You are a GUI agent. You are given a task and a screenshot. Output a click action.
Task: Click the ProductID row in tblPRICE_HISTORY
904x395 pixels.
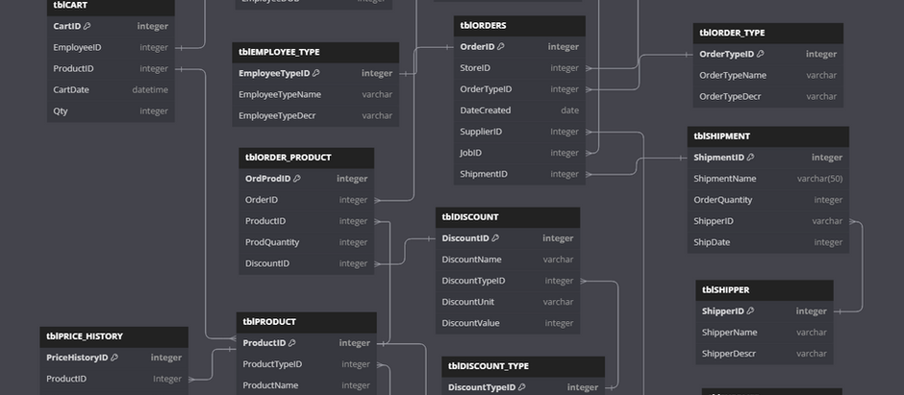[x=113, y=379]
